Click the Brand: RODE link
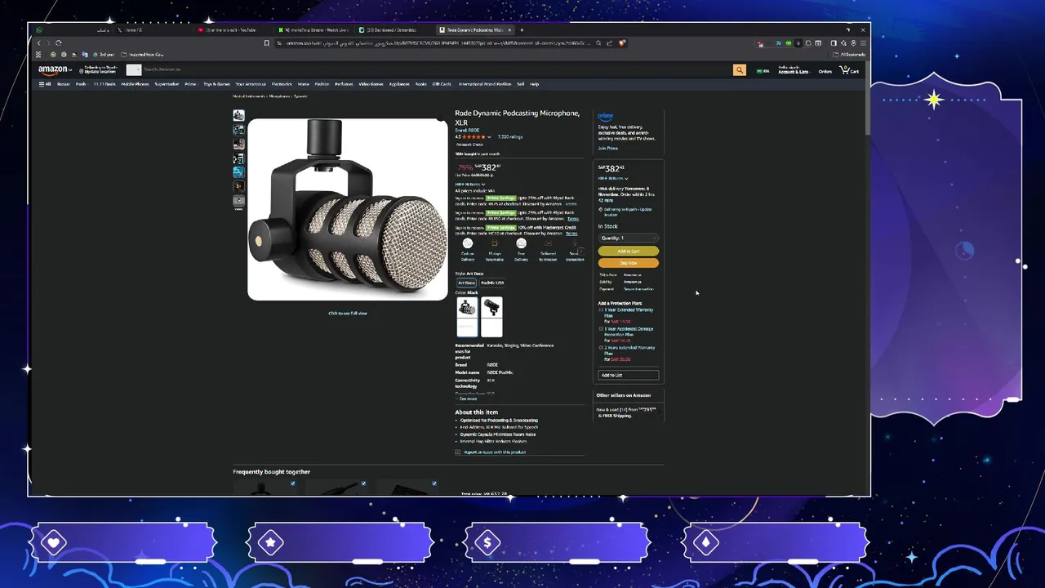1045x588 pixels. click(467, 131)
